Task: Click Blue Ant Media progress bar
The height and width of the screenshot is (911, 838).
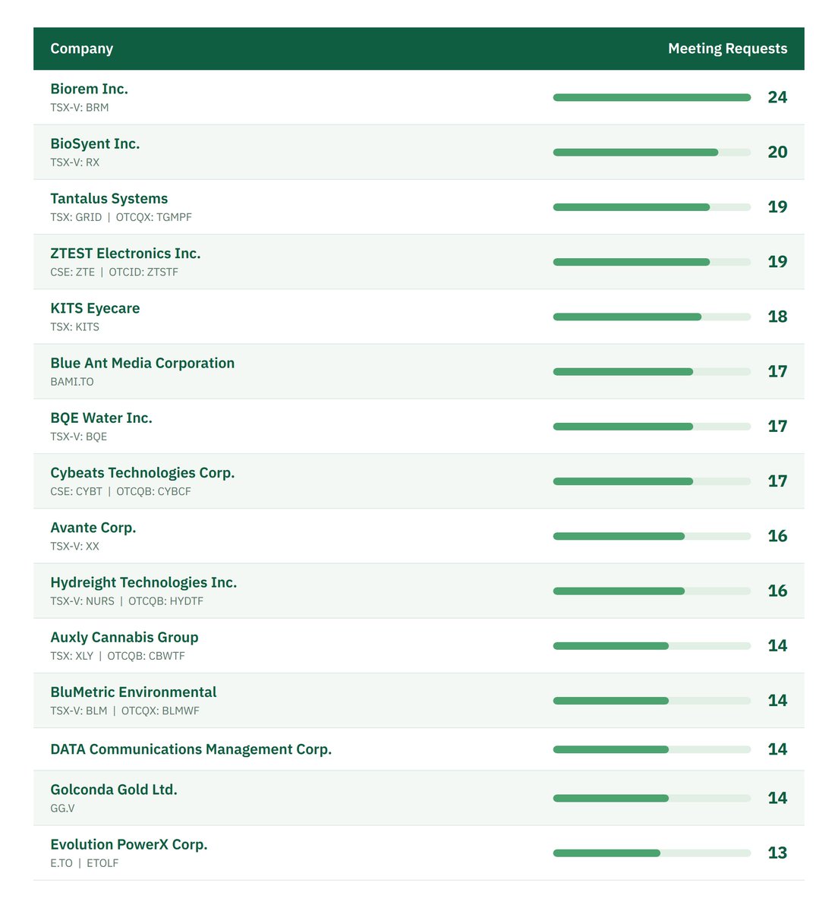Action: (651, 371)
